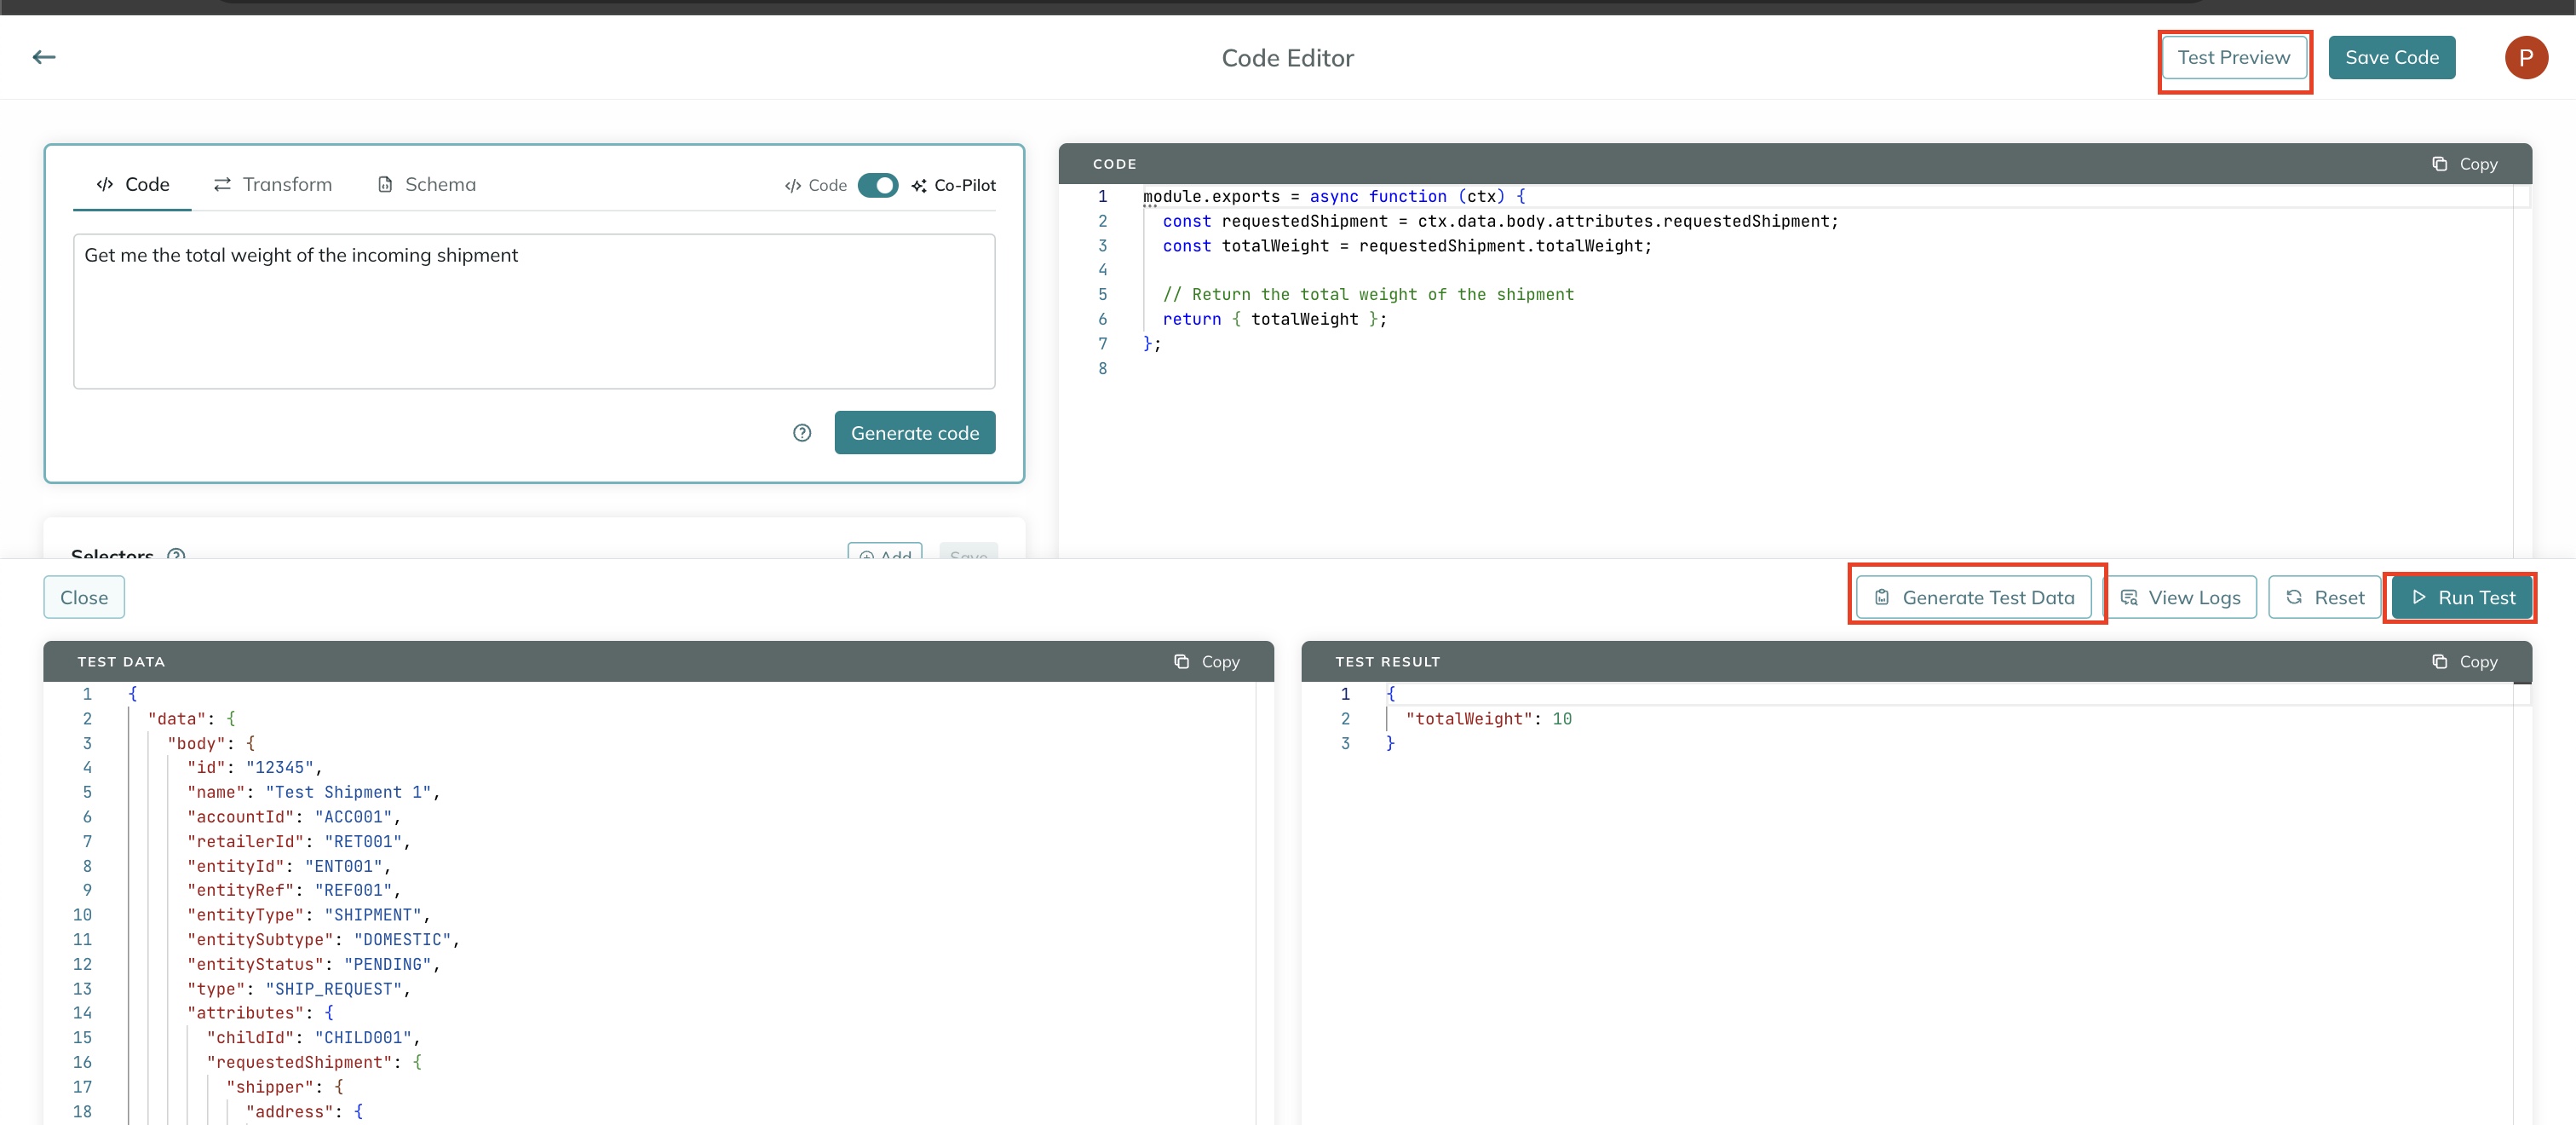Viewport: 2576px width, 1125px height.
Task: Copy the TEST DATA panel contents
Action: tap(1207, 661)
